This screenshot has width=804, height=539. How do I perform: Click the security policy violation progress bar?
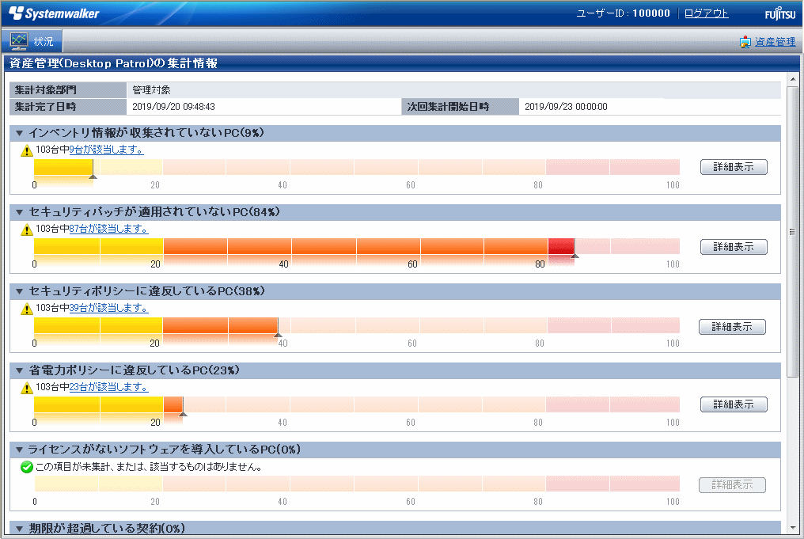point(356,326)
